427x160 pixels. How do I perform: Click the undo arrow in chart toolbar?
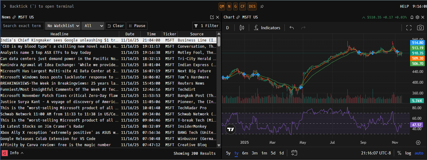[x=292, y=28]
